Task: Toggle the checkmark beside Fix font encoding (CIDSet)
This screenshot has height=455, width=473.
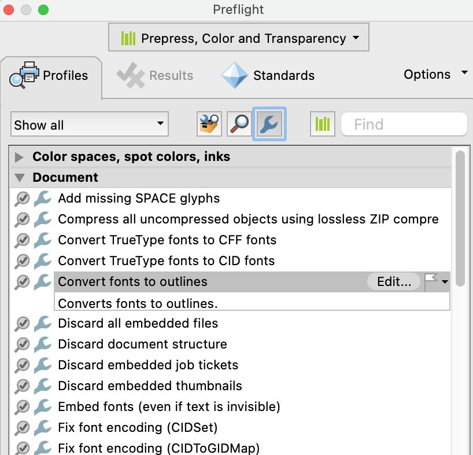Action: pyautogui.click(x=22, y=428)
